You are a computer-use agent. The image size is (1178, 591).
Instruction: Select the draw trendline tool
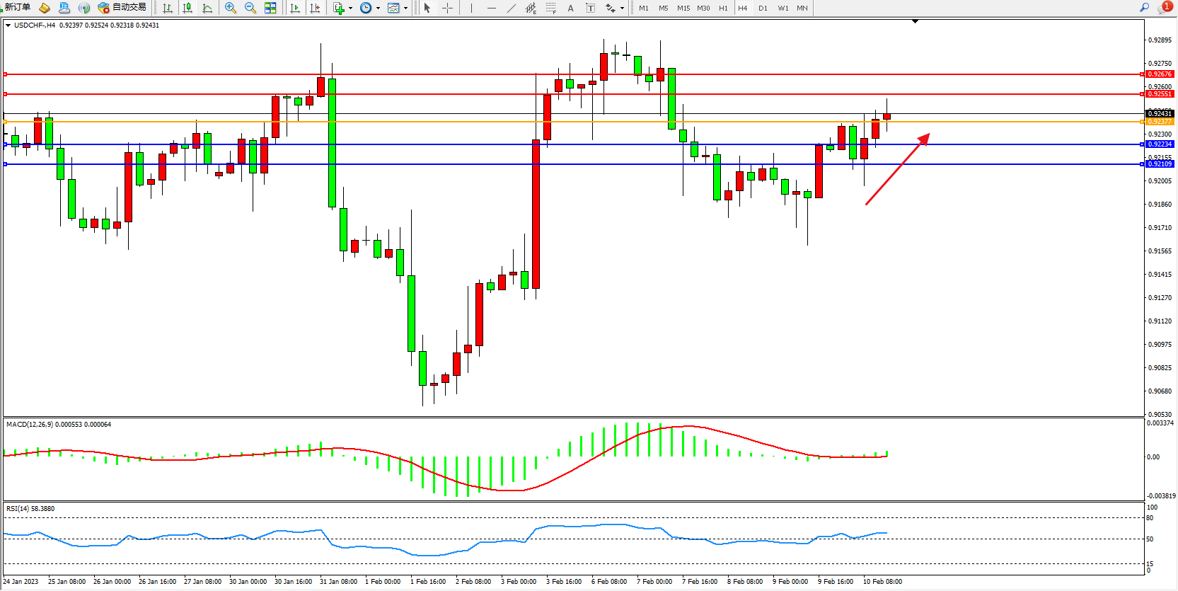(511, 8)
